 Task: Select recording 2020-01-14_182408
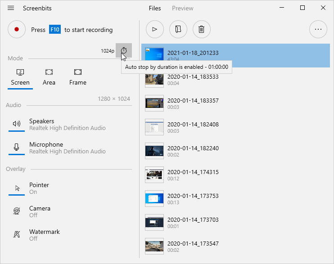(x=235, y=127)
